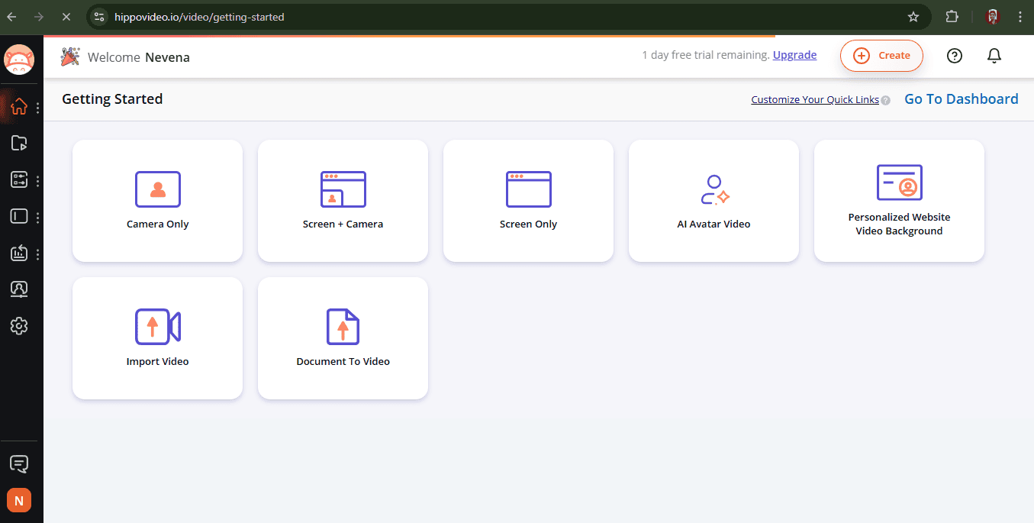Viewport: 1034px width, 523px height.
Task: Open the video library folder icon
Action: pos(19,143)
